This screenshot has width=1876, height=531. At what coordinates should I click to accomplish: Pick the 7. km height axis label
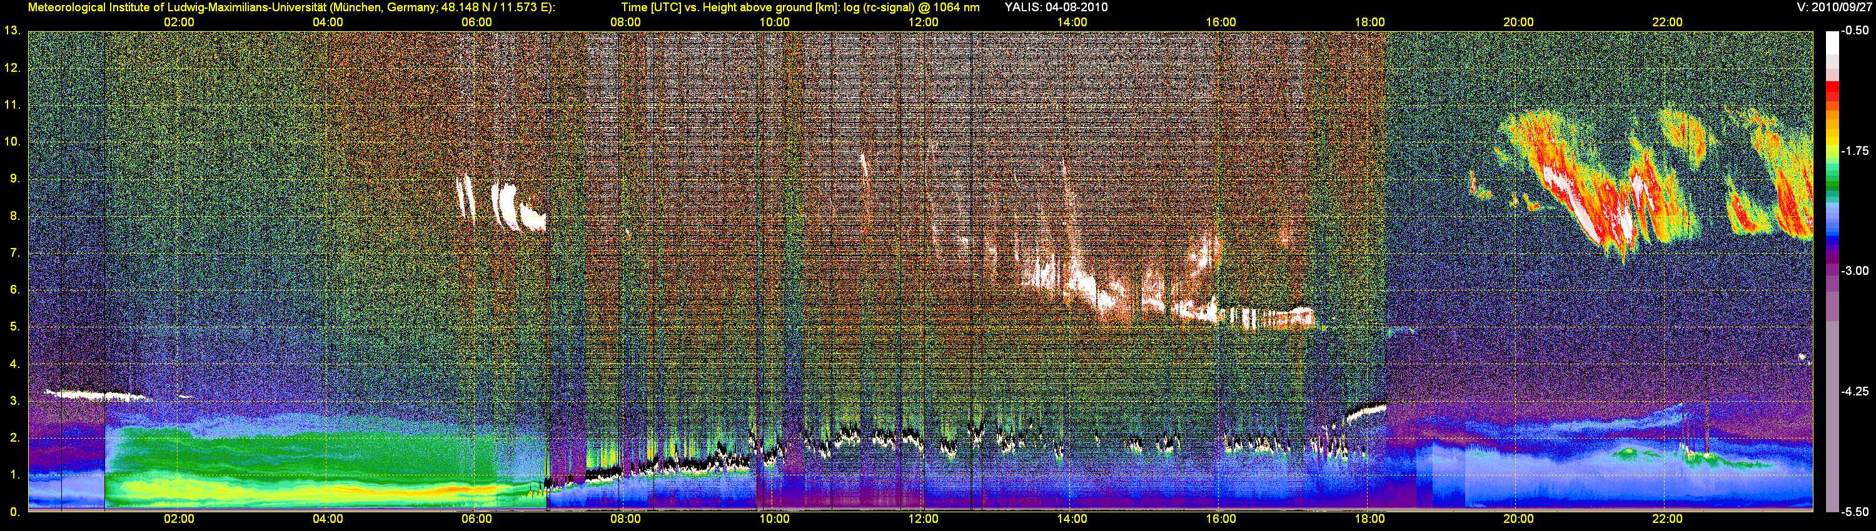(x=14, y=253)
